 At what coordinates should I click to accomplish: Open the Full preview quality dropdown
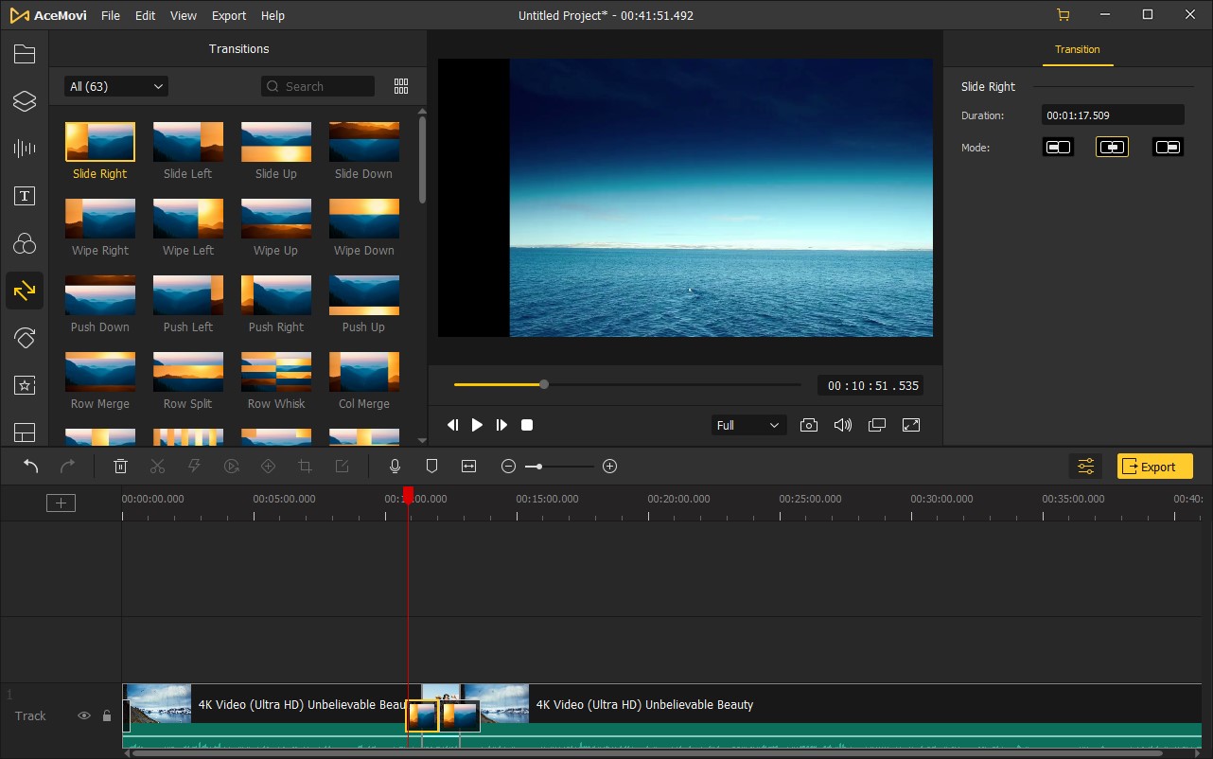(x=747, y=425)
